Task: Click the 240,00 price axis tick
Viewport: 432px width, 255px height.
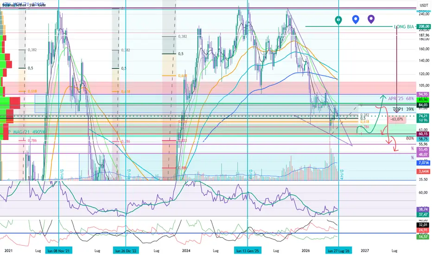Action: pos(424,14)
